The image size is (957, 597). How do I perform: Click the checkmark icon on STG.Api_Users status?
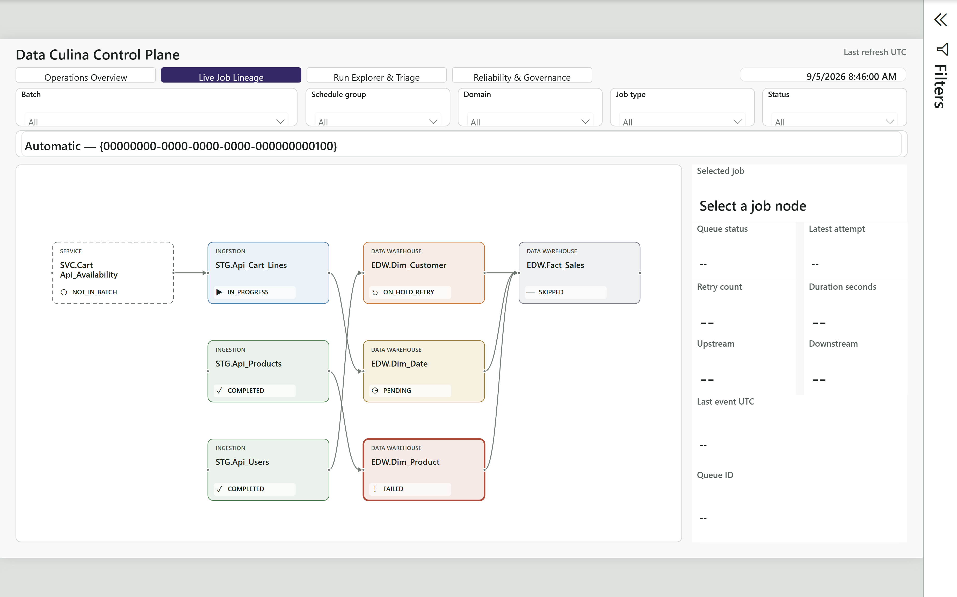click(x=219, y=489)
